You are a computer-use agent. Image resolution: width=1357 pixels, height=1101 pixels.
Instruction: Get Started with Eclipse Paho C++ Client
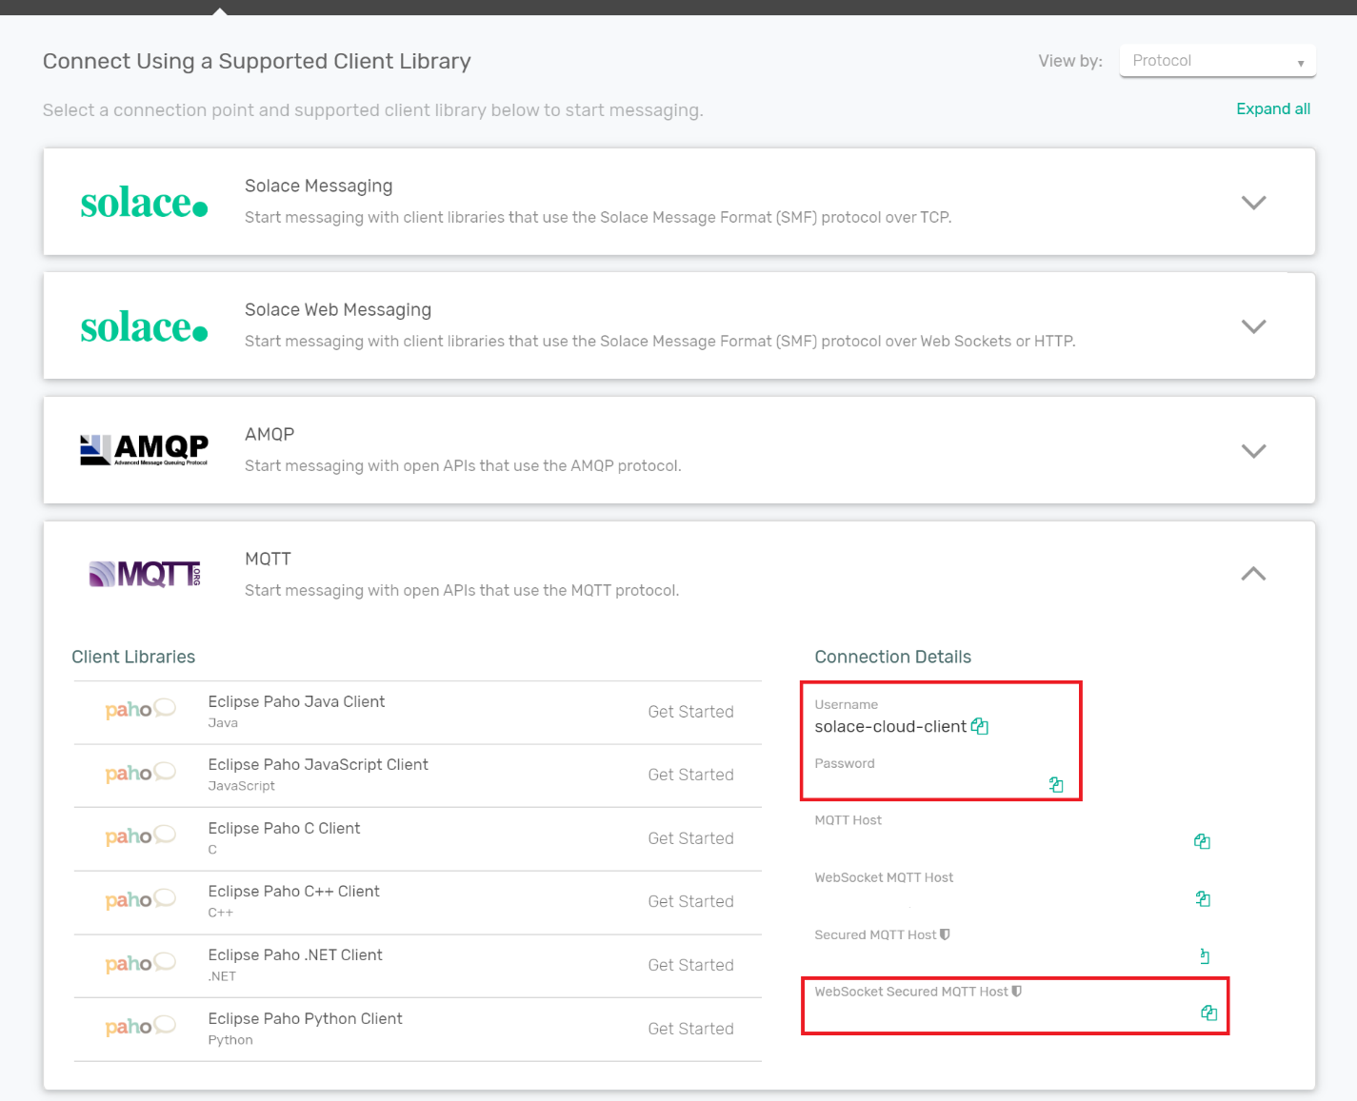(x=690, y=901)
